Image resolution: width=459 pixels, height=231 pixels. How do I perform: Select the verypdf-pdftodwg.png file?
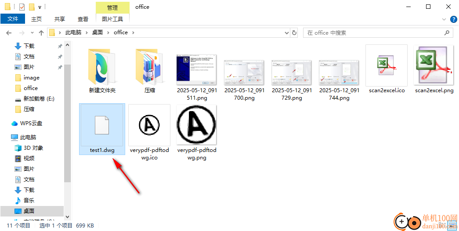(197, 132)
